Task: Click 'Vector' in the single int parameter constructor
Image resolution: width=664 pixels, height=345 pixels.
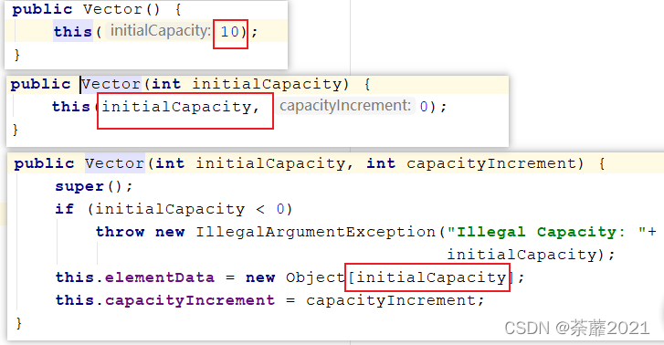Action: click(111, 84)
